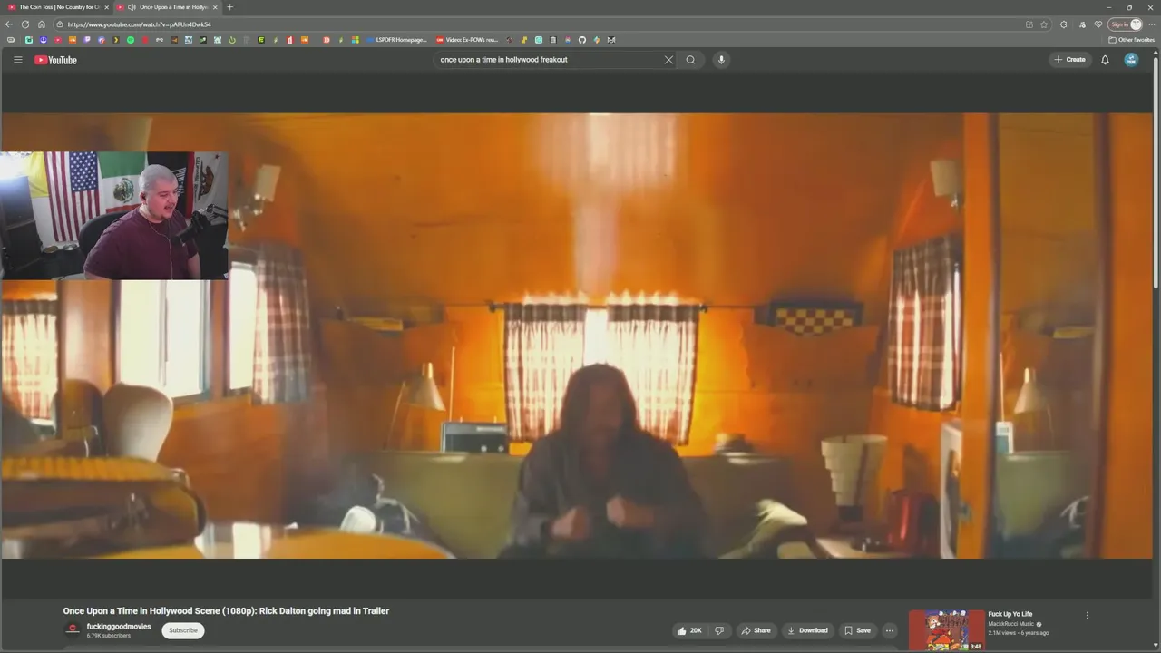This screenshot has height=653, width=1161.
Task: Open a new browser tab
Action: pos(229,7)
